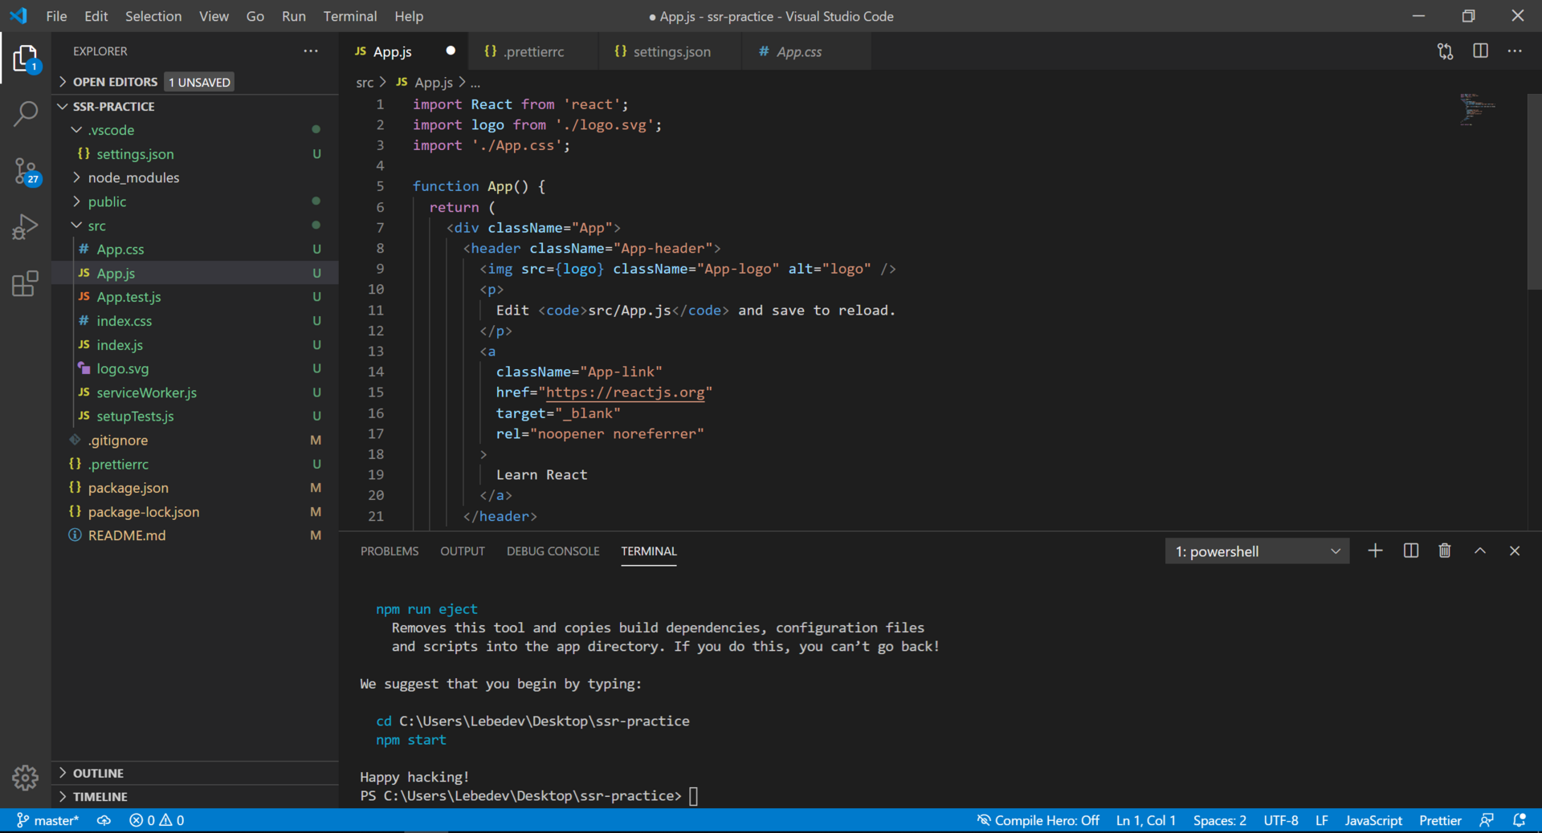The image size is (1542, 833).
Task: Maximize the panel with up chevron
Action: [1480, 551]
